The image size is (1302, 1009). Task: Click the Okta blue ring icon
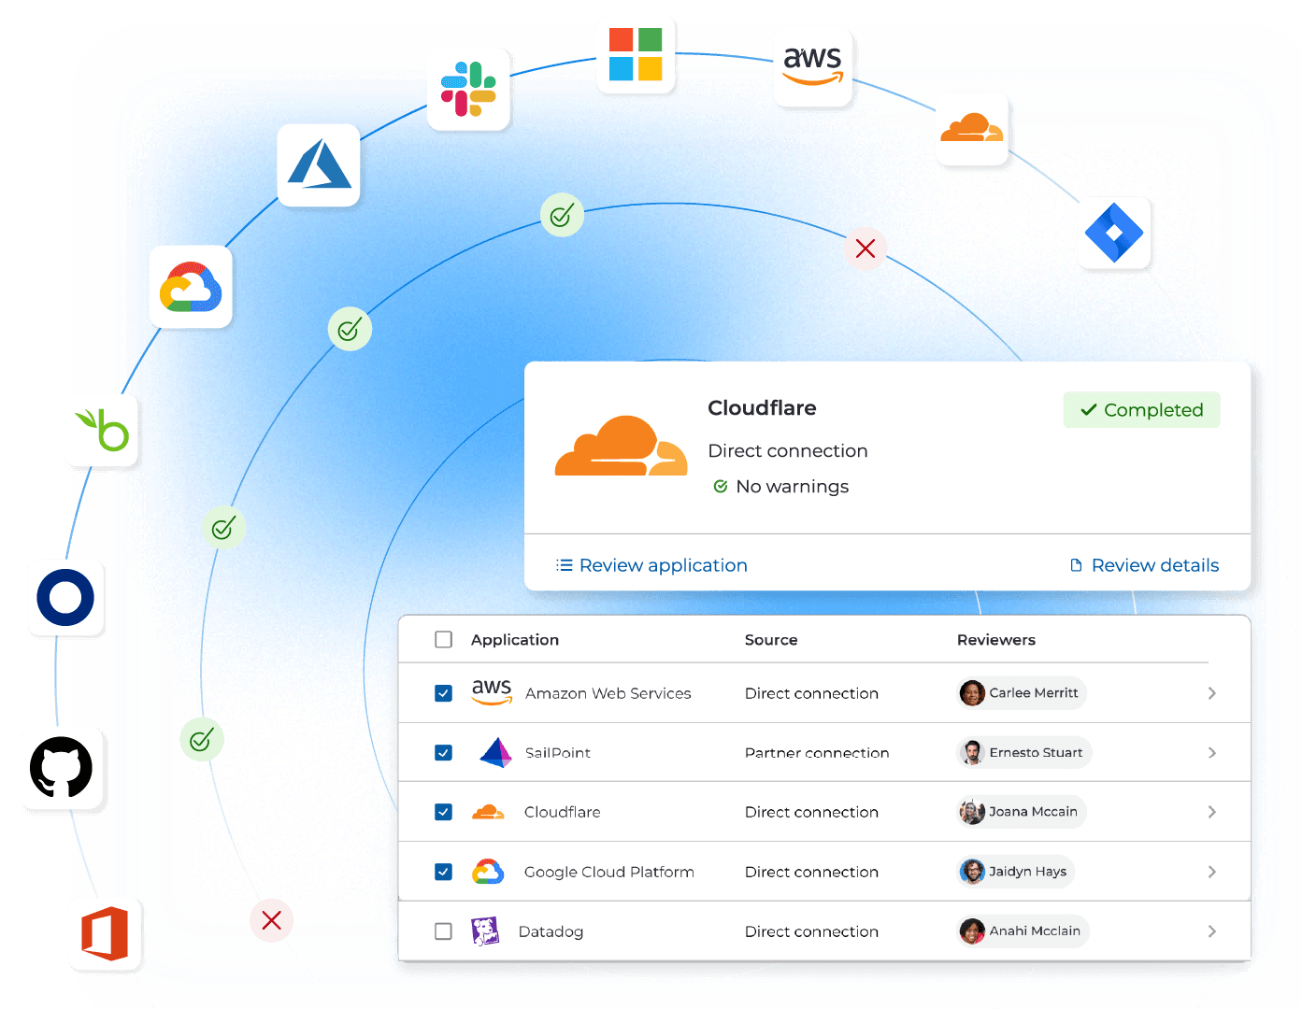pos(65,598)
